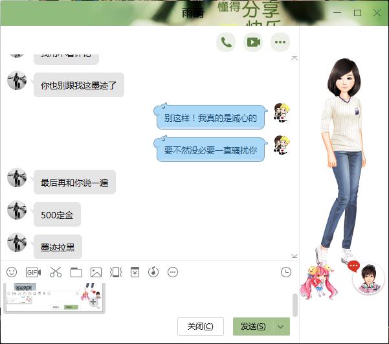389x344 pixels.
Task: Open the emoji picker
Action: coord(12,272)
